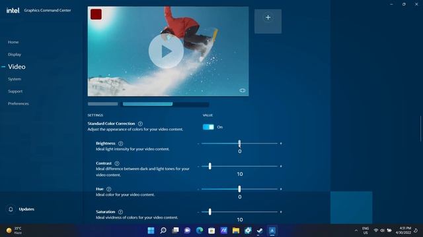Decrease Contrast with the minus end
Screen dimensions: 423x237
[x=198, y=167]
